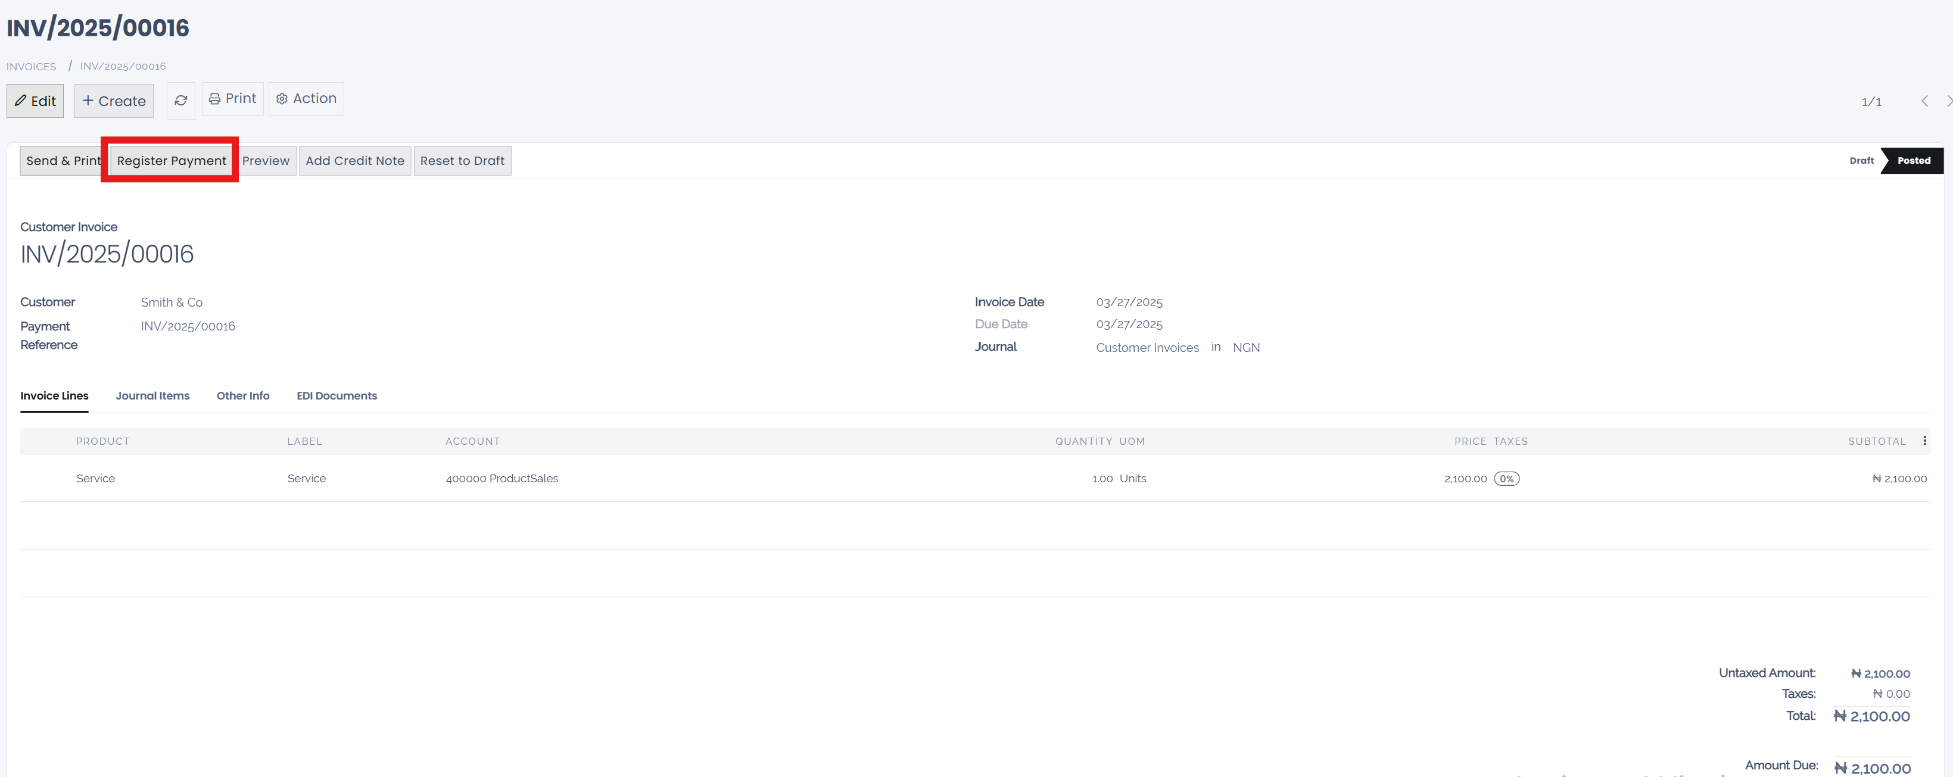Image resolution: width=1953 pixels, height=777 pixels.
Task: Open column options kebab menu
Action: pyautogui.click(x=1924, y=441)
